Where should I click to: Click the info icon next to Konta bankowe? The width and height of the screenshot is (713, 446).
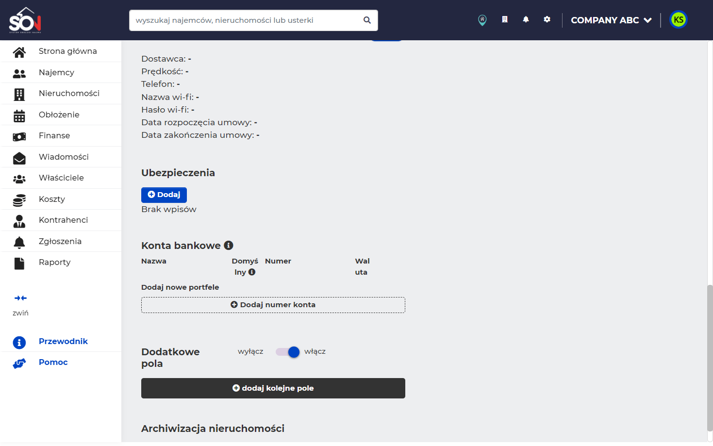point(229,246)
